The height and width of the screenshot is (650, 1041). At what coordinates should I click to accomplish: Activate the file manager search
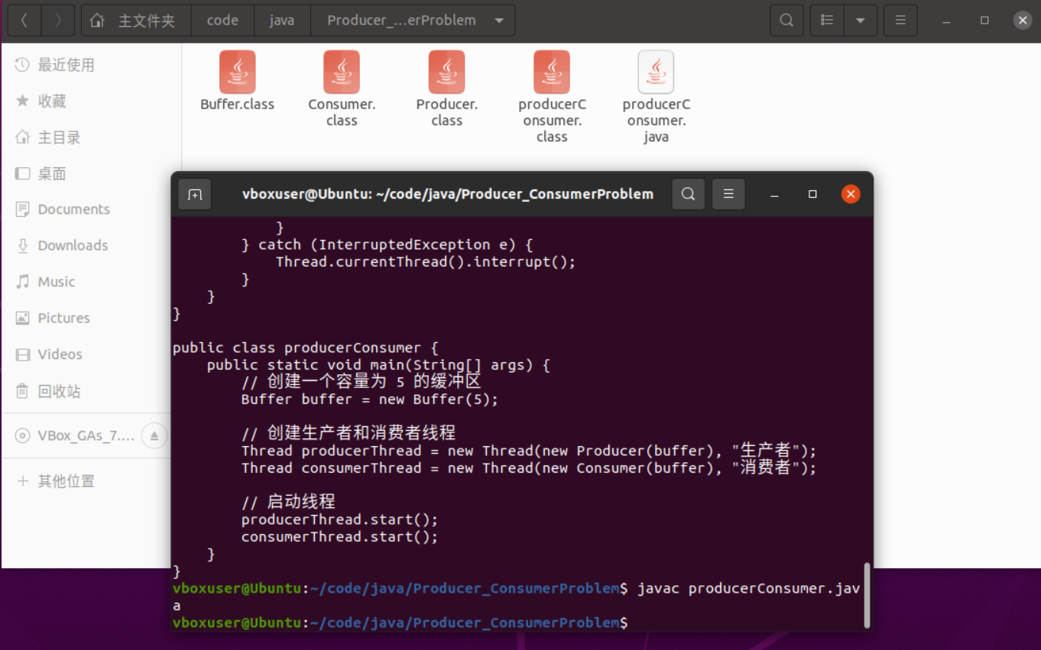tap(786, 20)
